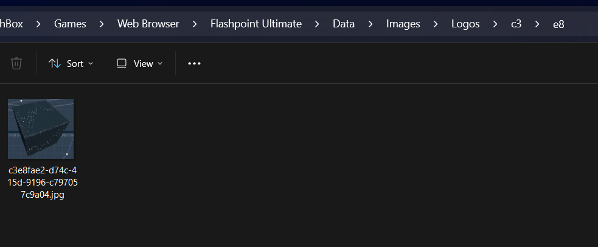
Task: Expand chevron after Flashpoint Ultimate breadcrumb
Action: click(x=317, y=24)
